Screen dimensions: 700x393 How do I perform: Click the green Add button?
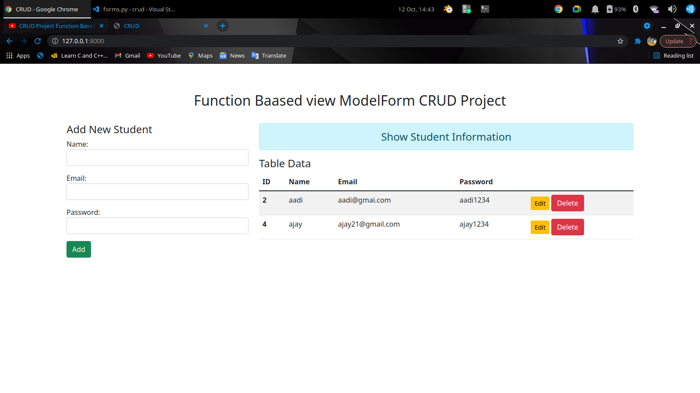pyautogui.click(x=79, y=249)
